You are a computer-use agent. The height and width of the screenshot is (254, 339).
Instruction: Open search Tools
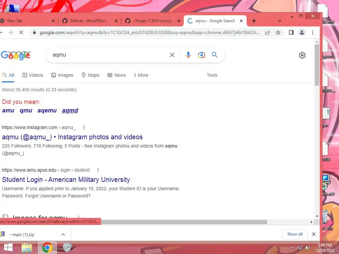tap(212, 75)
